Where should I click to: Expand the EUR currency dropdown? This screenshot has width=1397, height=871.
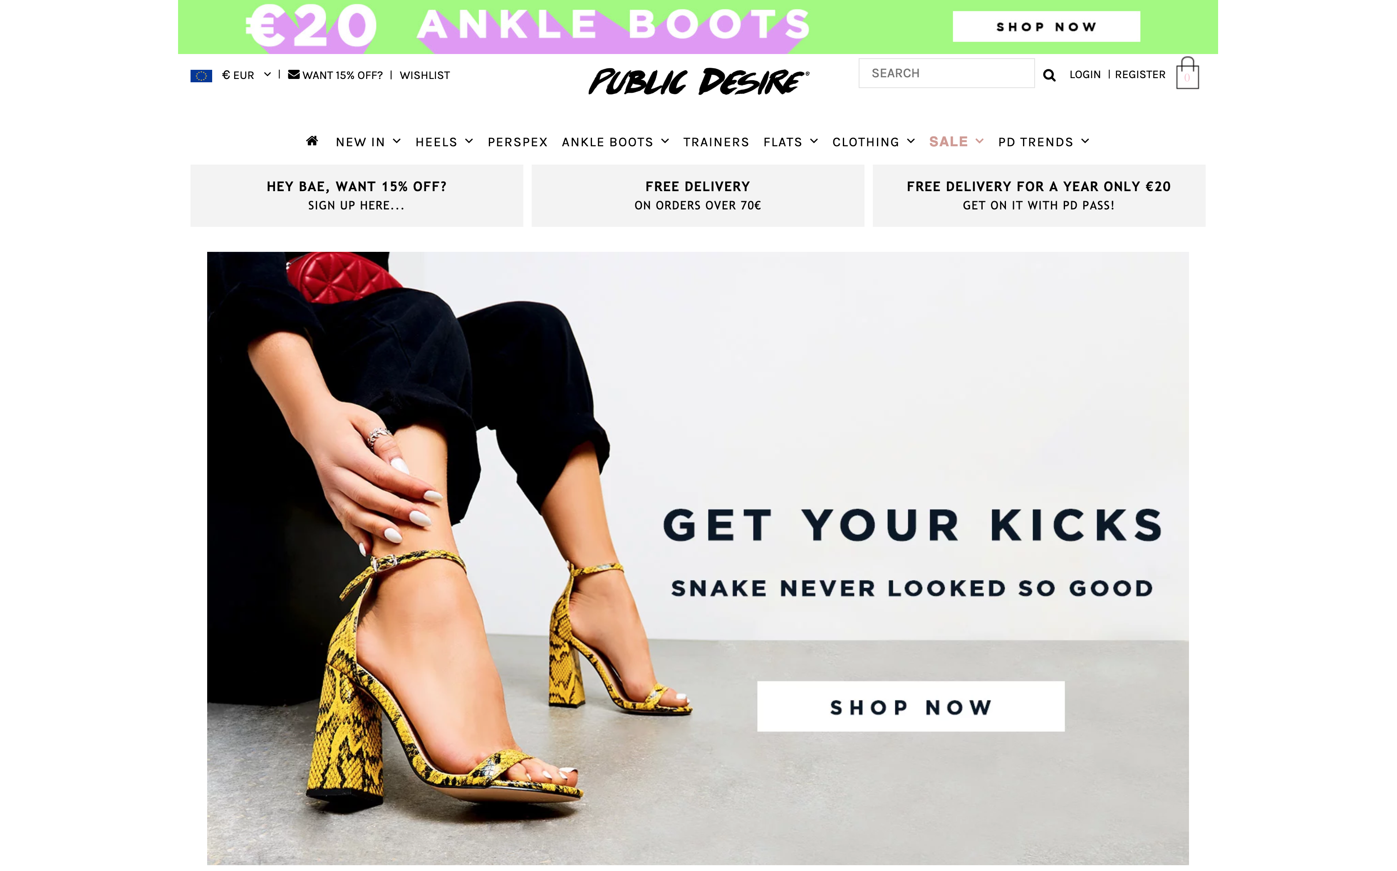[267, 74]
